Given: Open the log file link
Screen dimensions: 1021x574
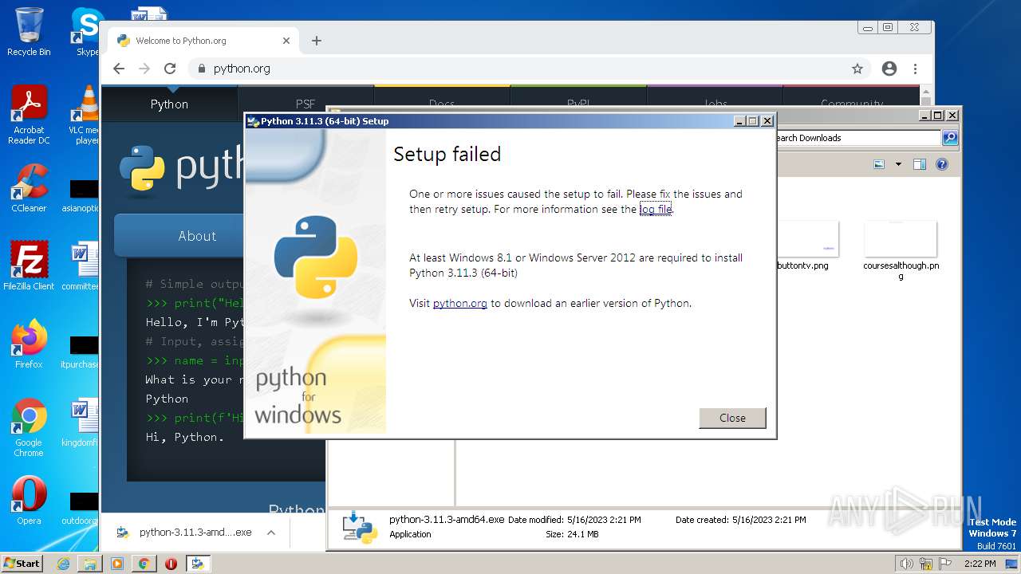Looking at the screenshot, I should click(x=656, y=210).
